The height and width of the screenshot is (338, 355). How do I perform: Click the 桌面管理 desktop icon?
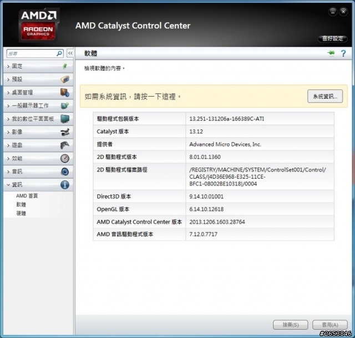tap(65, 93)
